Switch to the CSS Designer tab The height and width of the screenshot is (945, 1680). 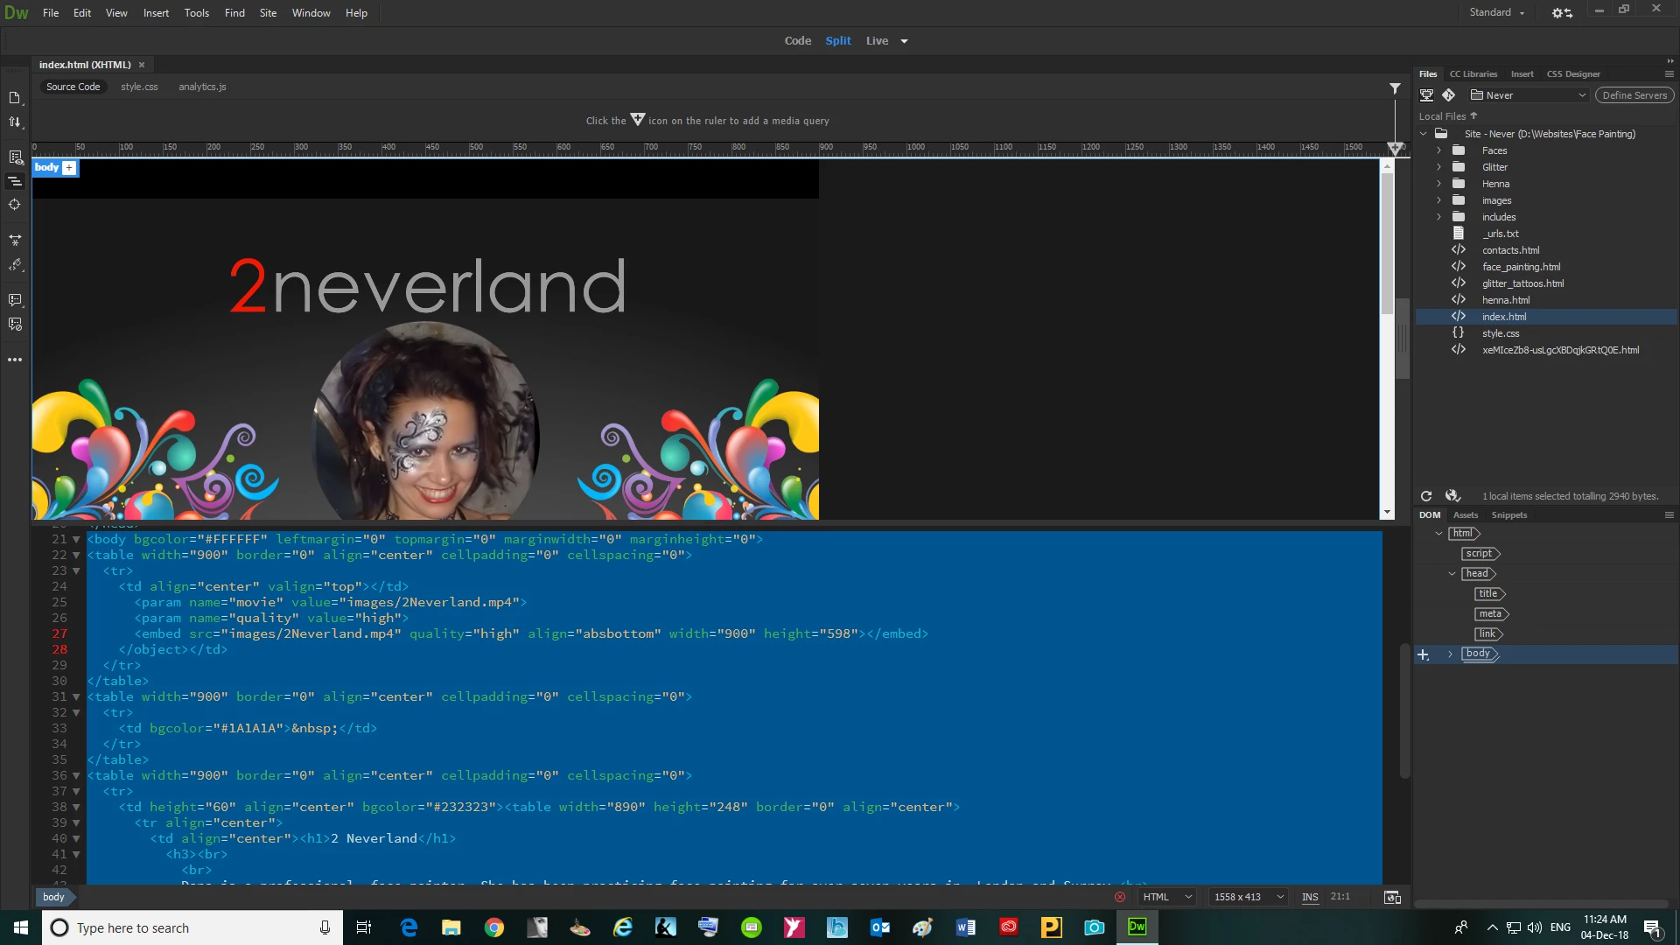coord(1572,74)
